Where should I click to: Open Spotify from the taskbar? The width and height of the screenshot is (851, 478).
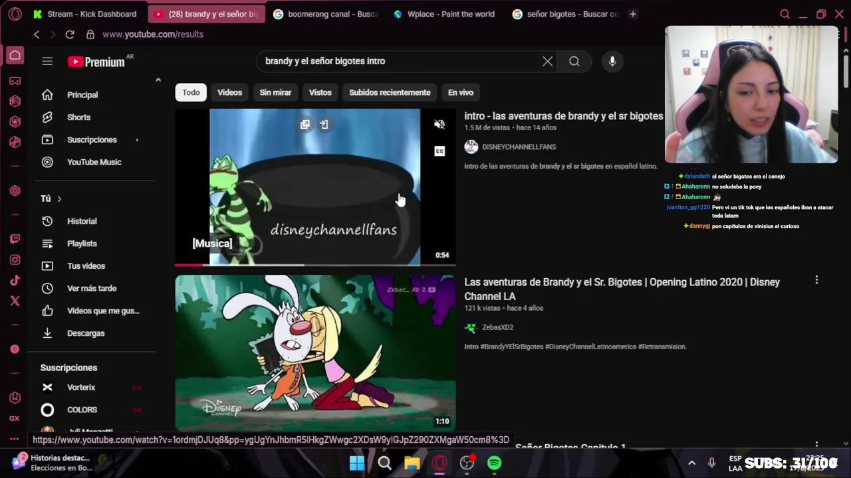494,463
